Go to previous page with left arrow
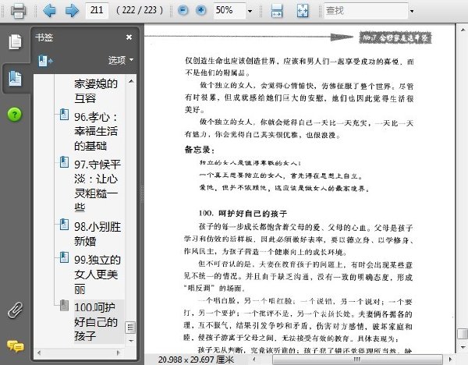The height and width of the screenshot is (365, 468). (49, 11)
